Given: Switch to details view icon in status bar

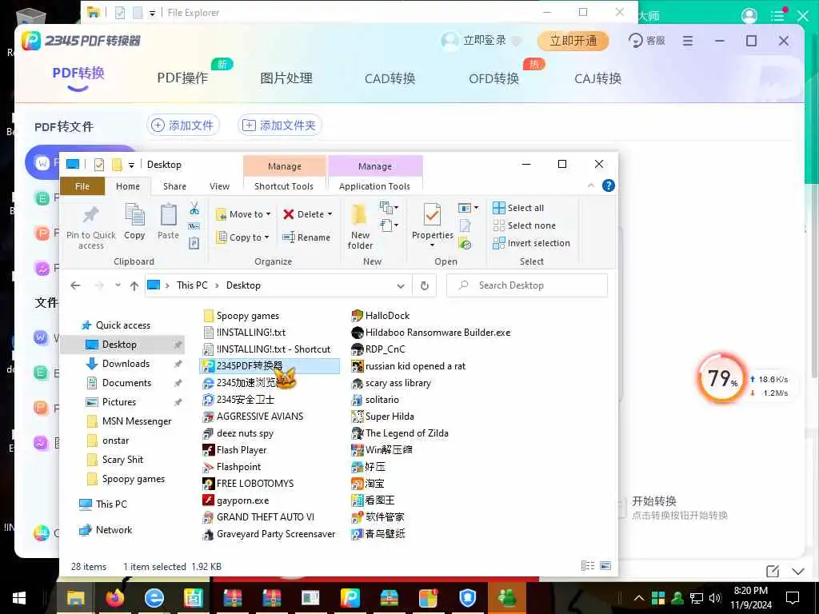Looking at the screenshot, I should 588,565.
